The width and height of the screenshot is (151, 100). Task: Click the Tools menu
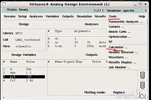pyautogui.click(x=112, y=16)
